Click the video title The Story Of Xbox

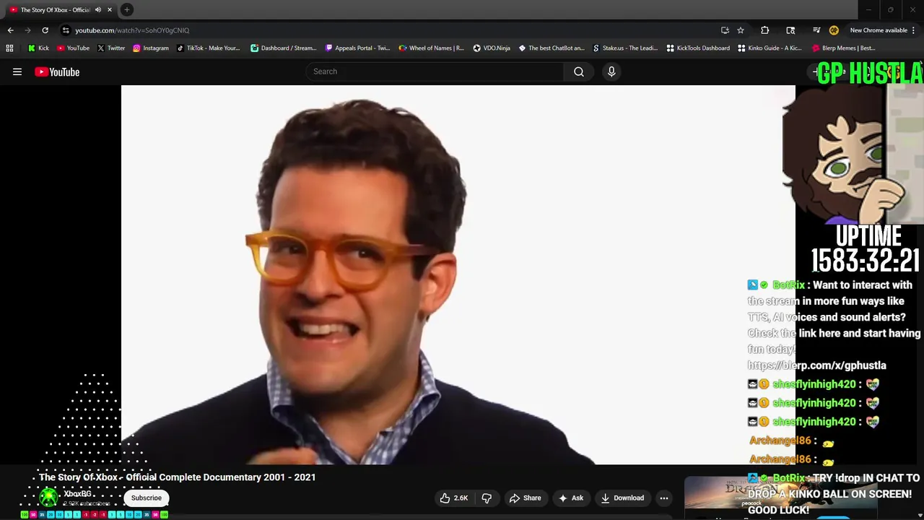pos(178,477)
